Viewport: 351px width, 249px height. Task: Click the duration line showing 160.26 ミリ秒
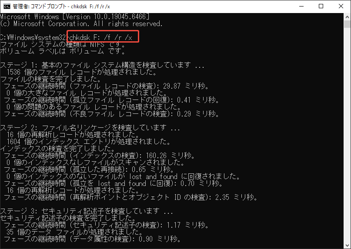[99, 155]
